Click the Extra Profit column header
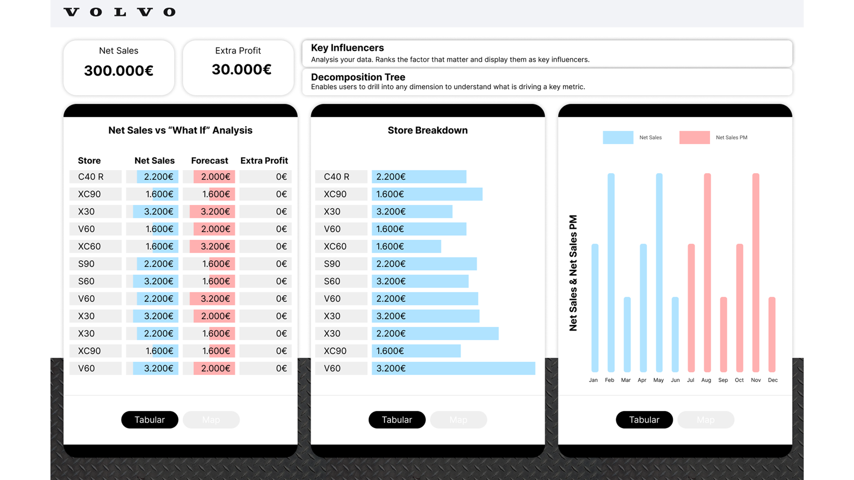 click(x=264, y=160)
